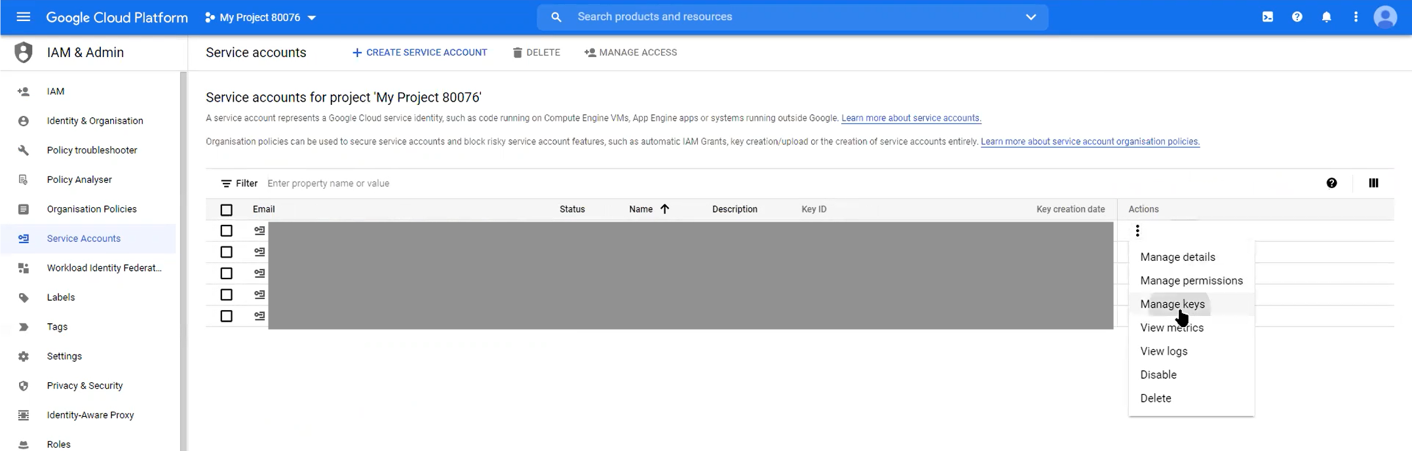The image size is (1412, 451).
Task: Click the DELETE toolbar button
Action: click(536, 52)
